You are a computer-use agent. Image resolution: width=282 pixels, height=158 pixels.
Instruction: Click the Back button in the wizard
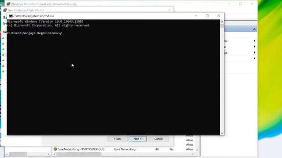[x=117, y=139]
